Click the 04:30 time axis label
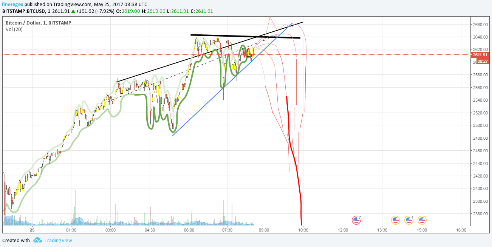The image size is (492, 247). pos(150,230)
